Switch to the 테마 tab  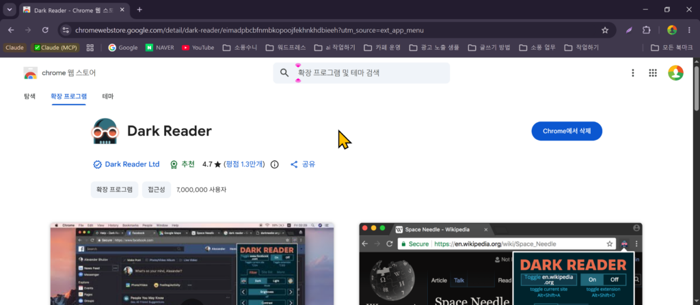point(107,96)
